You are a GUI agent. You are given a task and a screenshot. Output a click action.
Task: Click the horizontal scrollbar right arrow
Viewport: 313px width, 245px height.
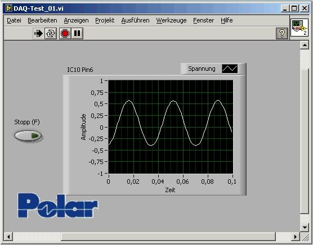click(296, 237)
